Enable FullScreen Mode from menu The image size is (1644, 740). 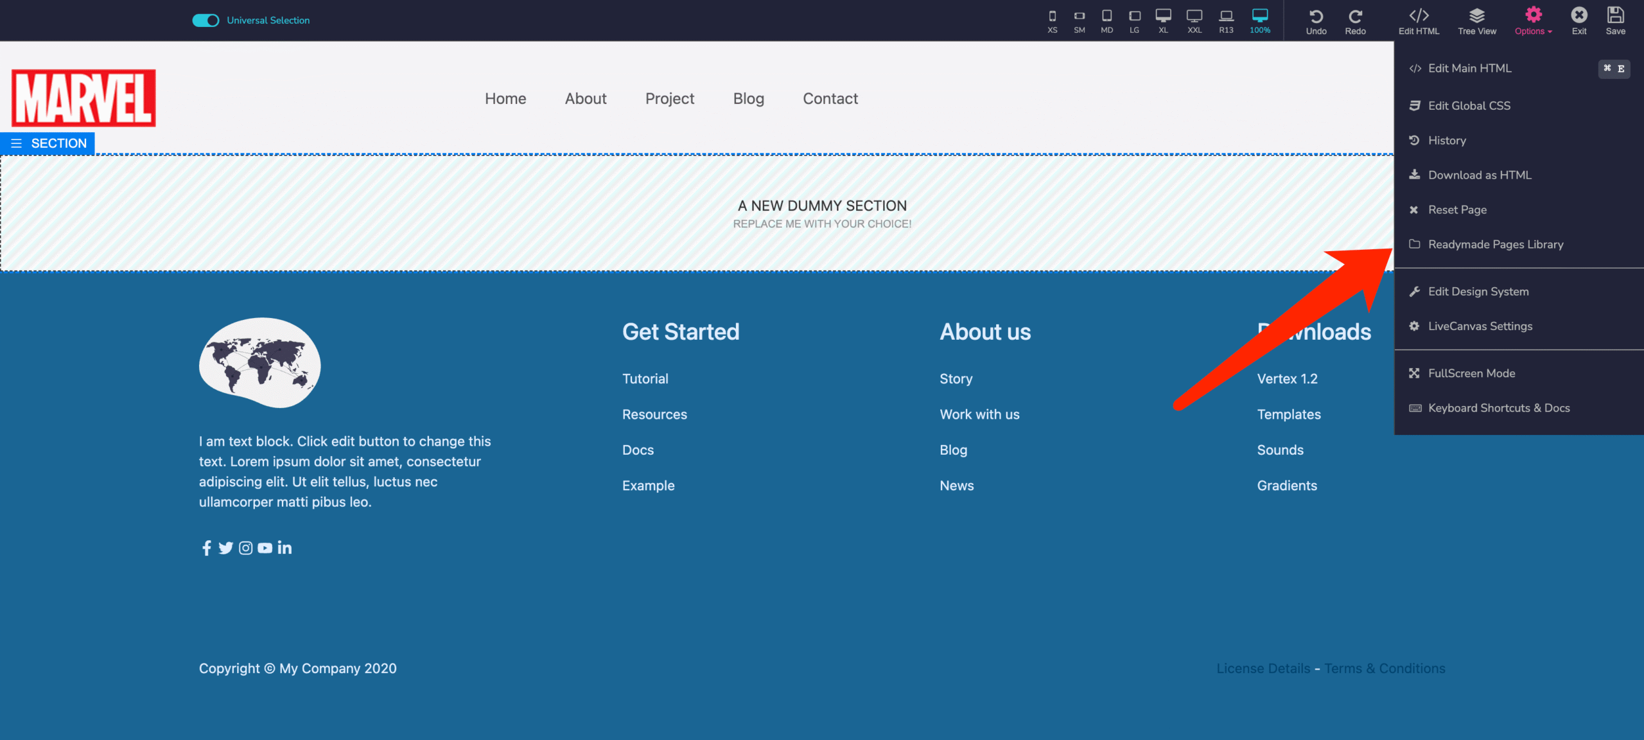tap(1471, 374)
